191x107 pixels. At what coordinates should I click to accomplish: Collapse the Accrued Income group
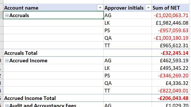click(7, 61)
